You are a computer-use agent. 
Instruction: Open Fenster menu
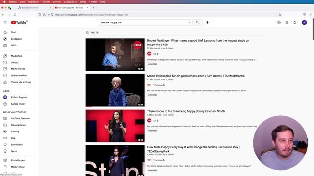[x=93, y=2]
